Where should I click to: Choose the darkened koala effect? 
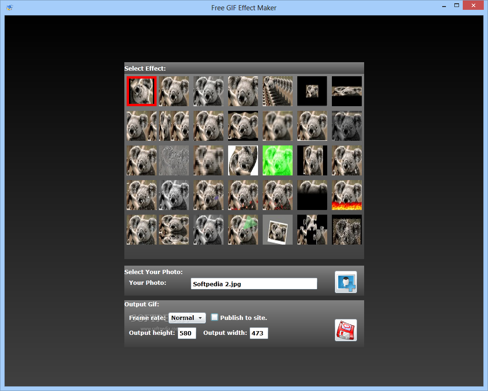coord(347,126)
